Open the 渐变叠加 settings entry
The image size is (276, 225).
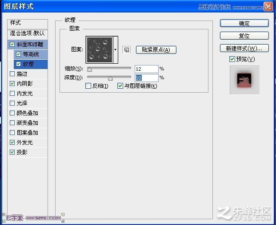[27, 123]
